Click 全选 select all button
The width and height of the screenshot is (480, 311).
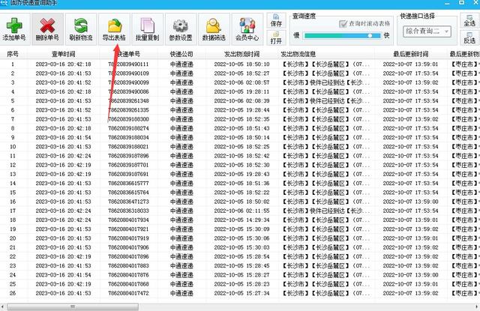469,20
